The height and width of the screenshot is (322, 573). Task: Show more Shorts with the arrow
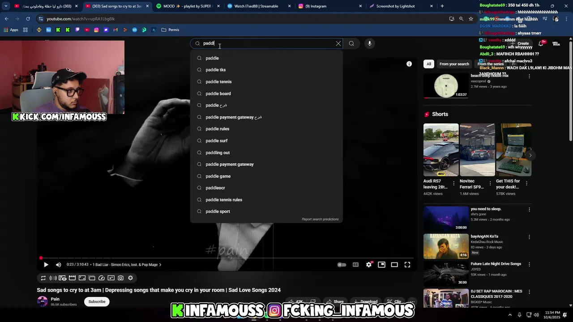pyautogui.click(x=530, y=155)
